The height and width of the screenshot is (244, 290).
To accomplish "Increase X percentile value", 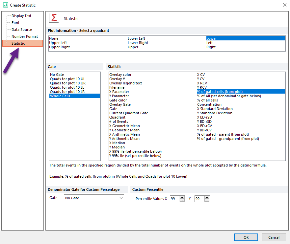I will click(x=182, y=197).
